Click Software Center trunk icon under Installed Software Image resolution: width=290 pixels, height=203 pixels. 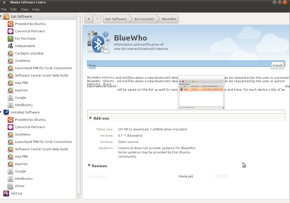10,149
